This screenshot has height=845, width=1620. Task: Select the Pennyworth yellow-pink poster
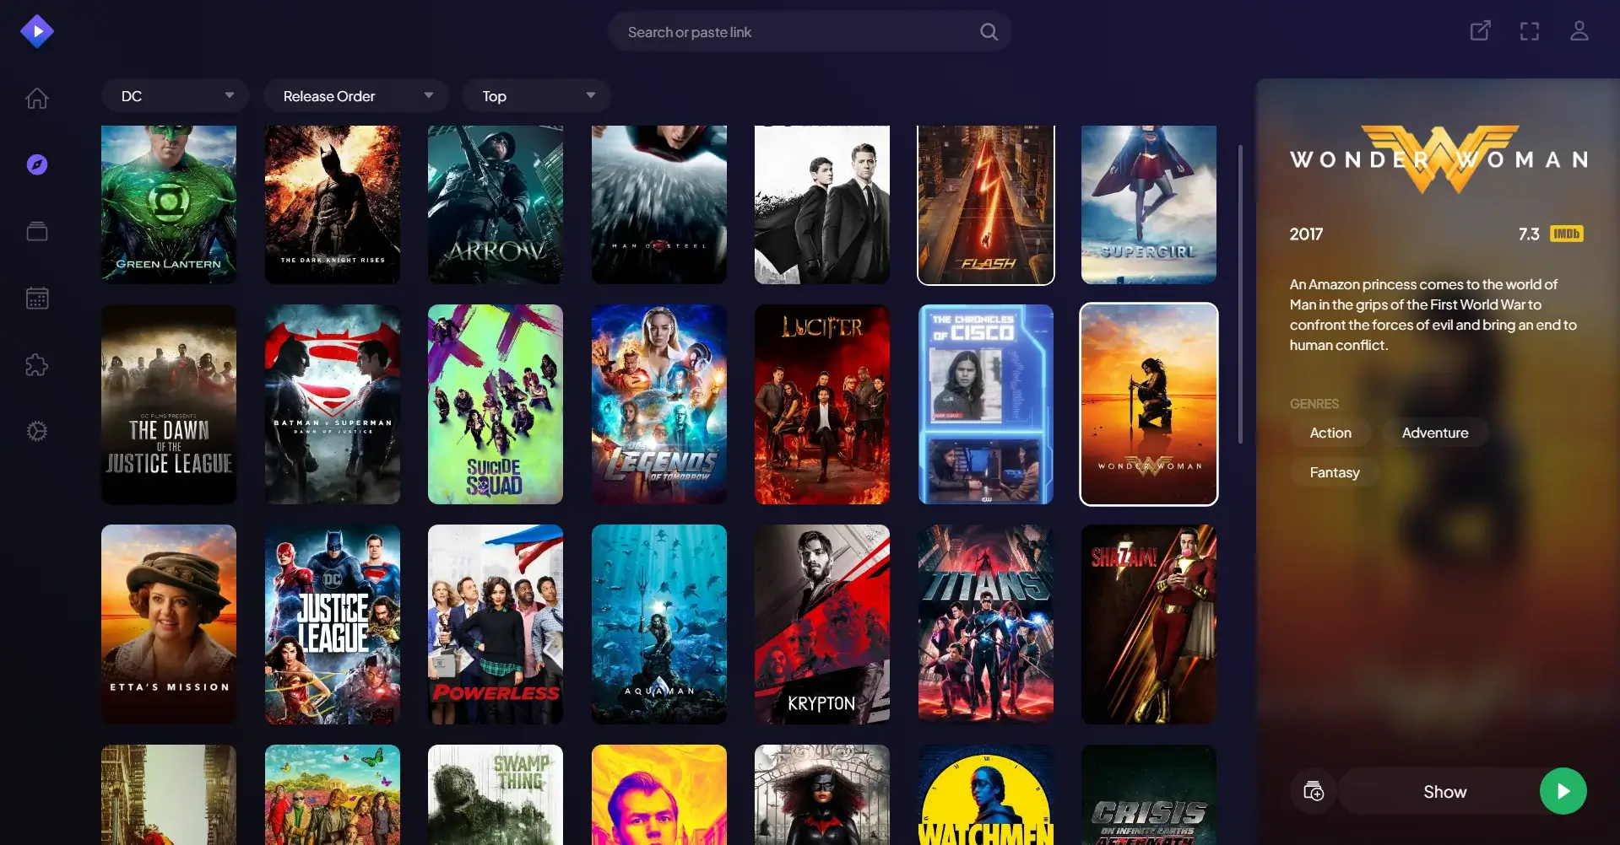(x=659, y=794)
